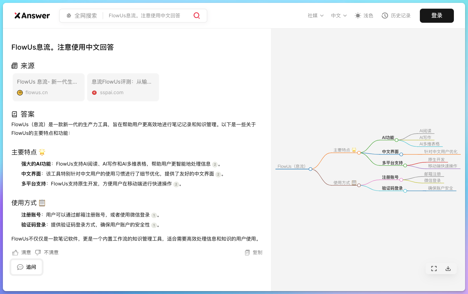Expand mind map to fullscreen

click(x=434, y=269)
